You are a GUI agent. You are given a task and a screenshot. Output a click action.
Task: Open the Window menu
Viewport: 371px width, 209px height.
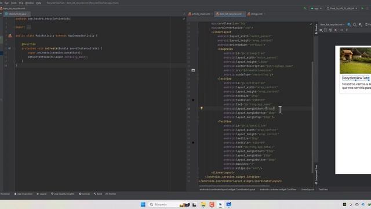click(x=30, y=3)
